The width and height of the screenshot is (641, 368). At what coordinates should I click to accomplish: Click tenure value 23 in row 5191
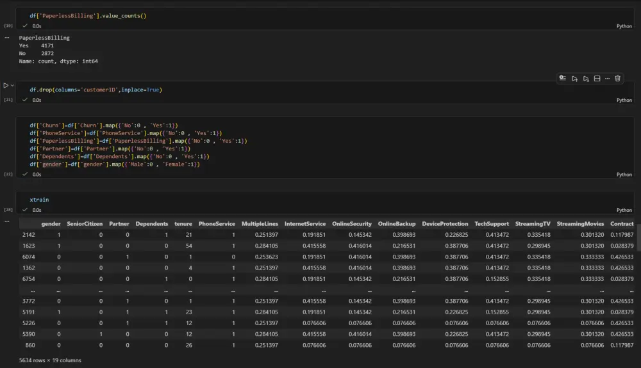tap(189, 312)
